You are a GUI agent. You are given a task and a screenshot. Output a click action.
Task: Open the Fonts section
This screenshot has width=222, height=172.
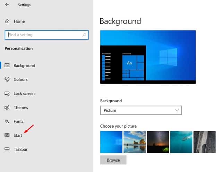18,121
